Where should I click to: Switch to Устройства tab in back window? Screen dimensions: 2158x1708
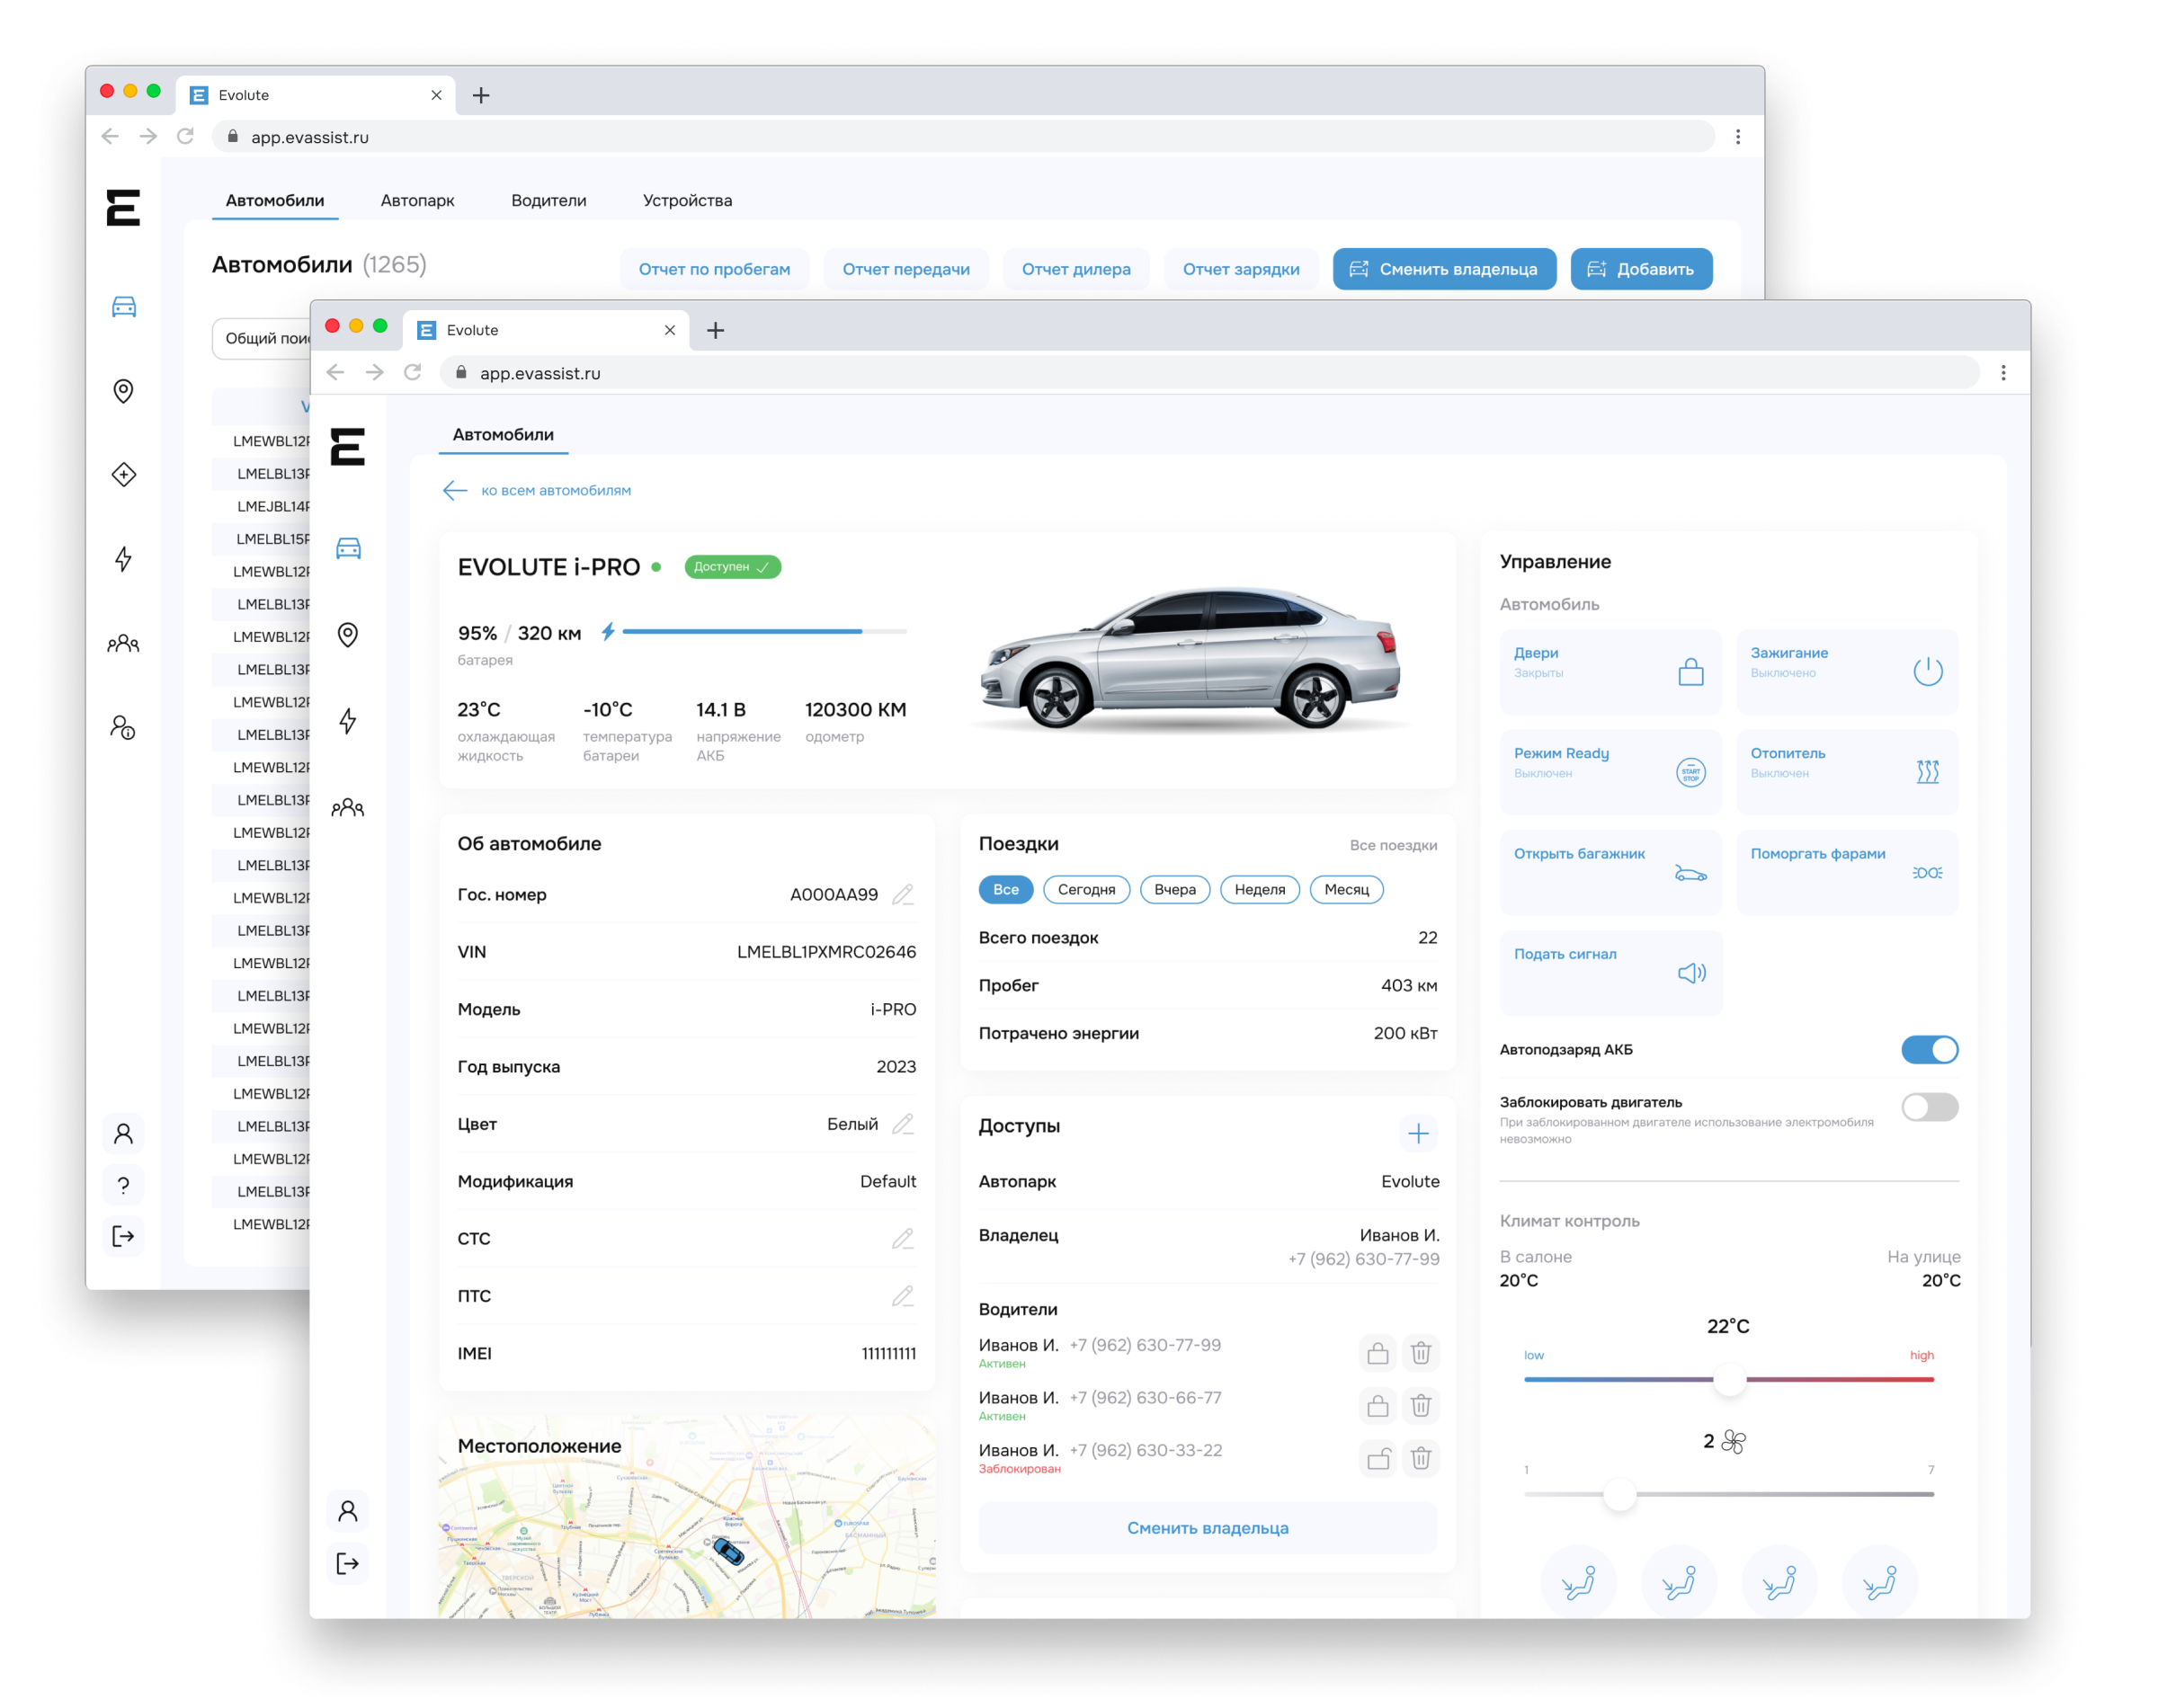point(688,200)
